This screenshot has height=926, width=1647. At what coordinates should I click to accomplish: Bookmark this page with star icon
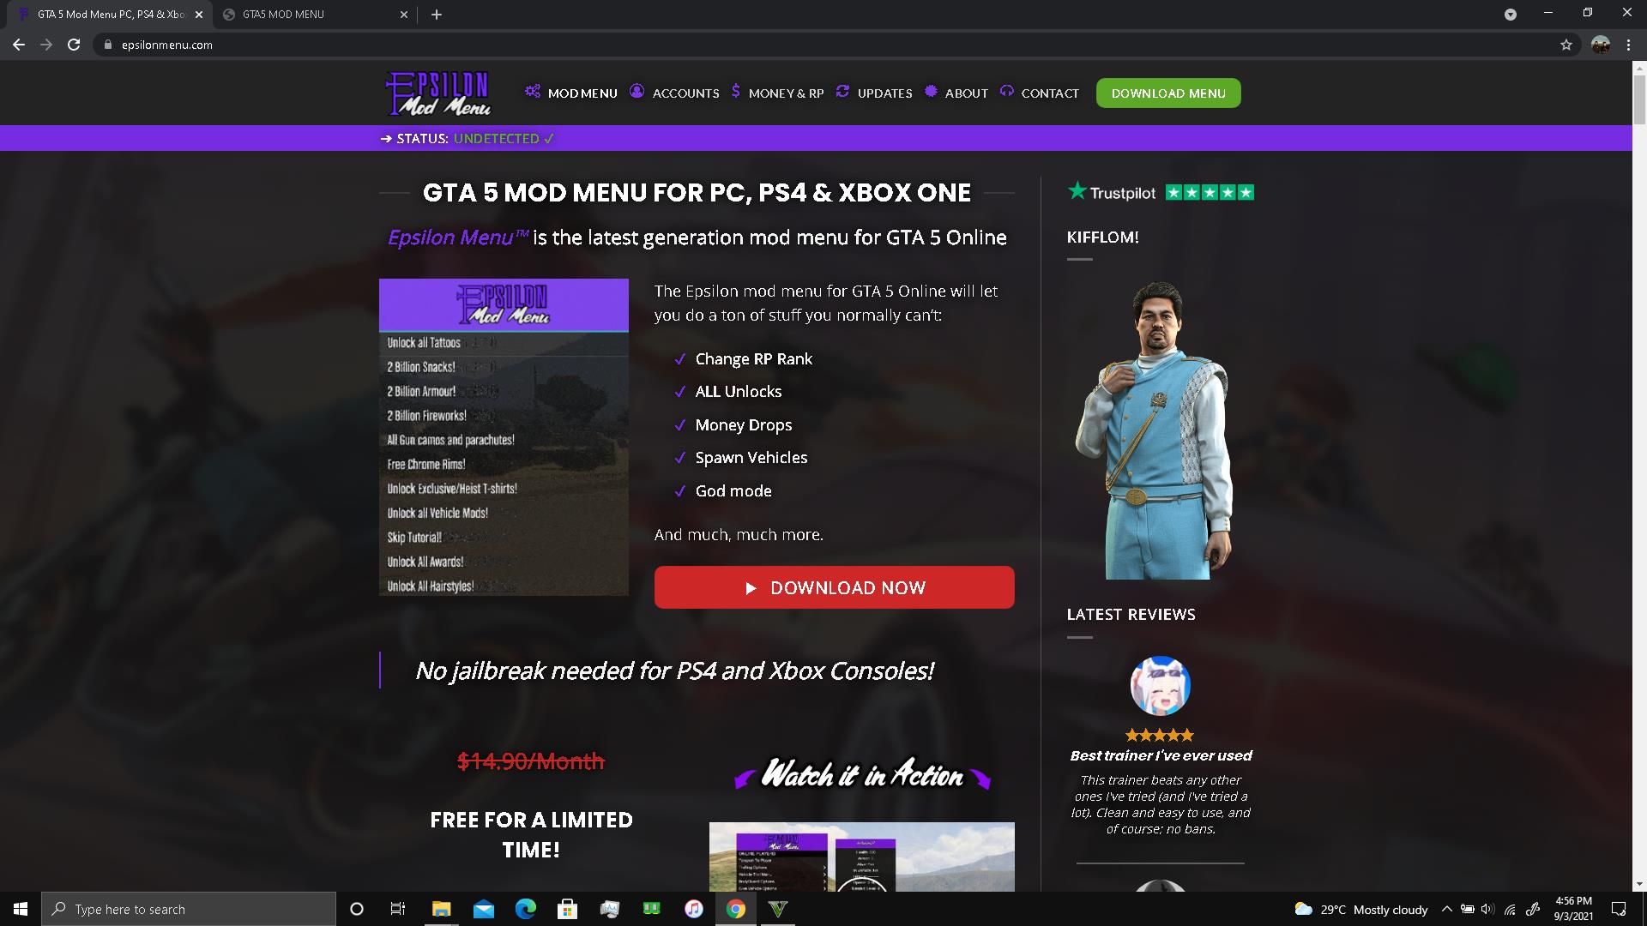pos(1566,45)
